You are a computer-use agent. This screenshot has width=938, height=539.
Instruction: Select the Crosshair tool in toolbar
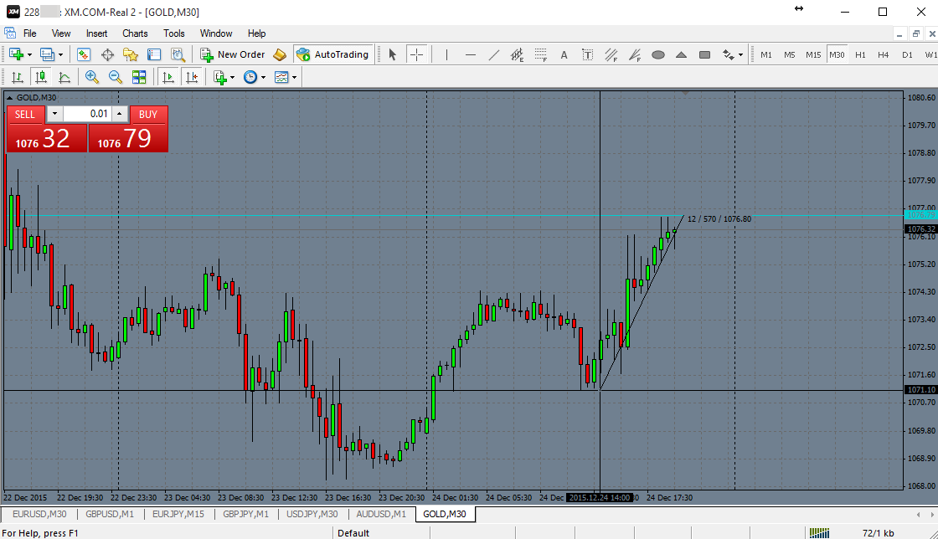(x=416, y=54)
